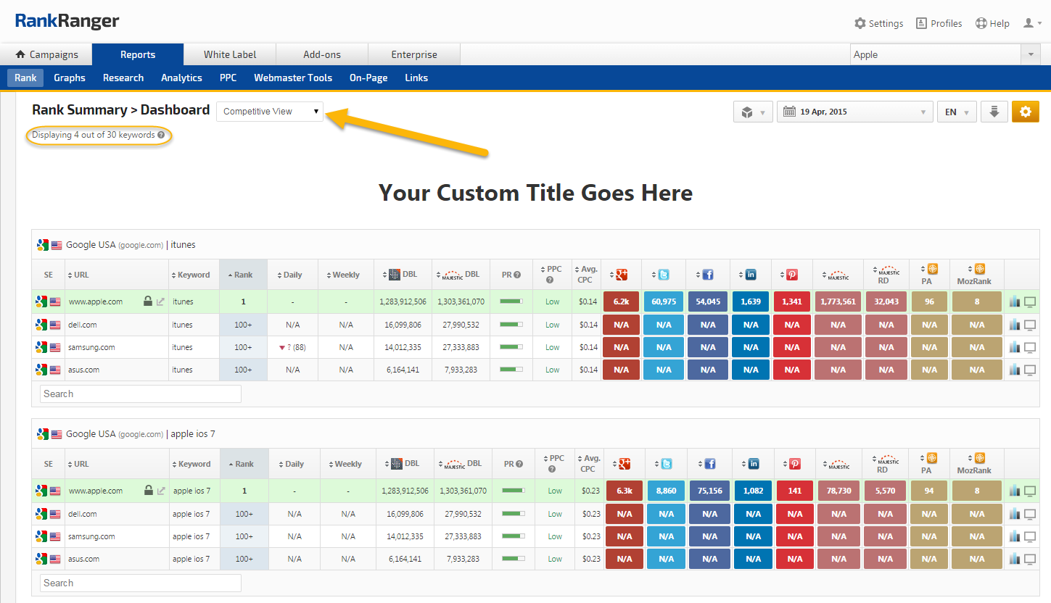Click the 60,975 Twitter count cell

point(664,301)
